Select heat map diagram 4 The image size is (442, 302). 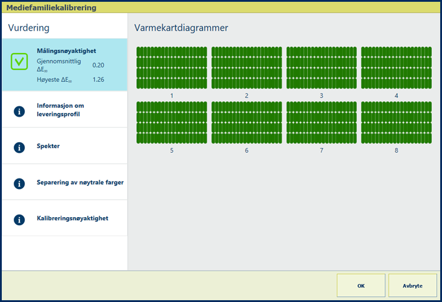396,67
